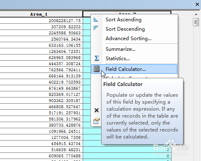The width and height of the screenshot is (201, 161).
Task: Close the table window with X
Action: (x=197, y=5)
